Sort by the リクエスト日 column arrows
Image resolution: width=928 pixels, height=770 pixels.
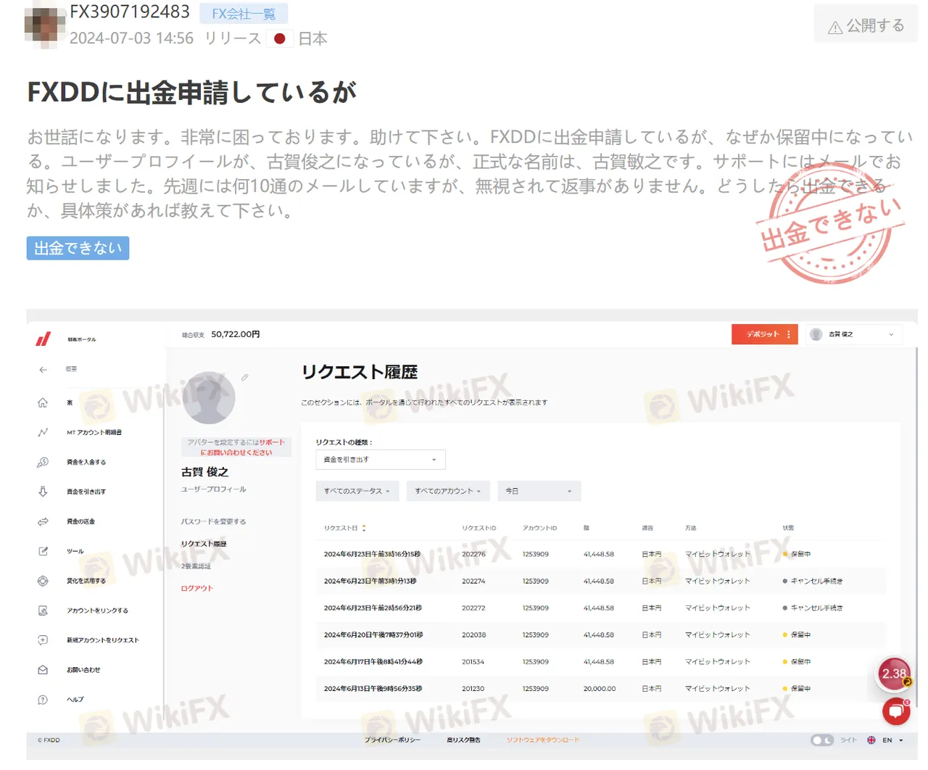coord(364,528)
